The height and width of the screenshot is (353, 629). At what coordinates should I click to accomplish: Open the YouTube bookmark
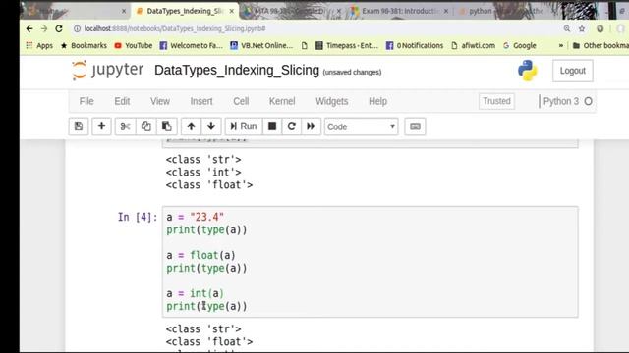(x=134, y=46)
